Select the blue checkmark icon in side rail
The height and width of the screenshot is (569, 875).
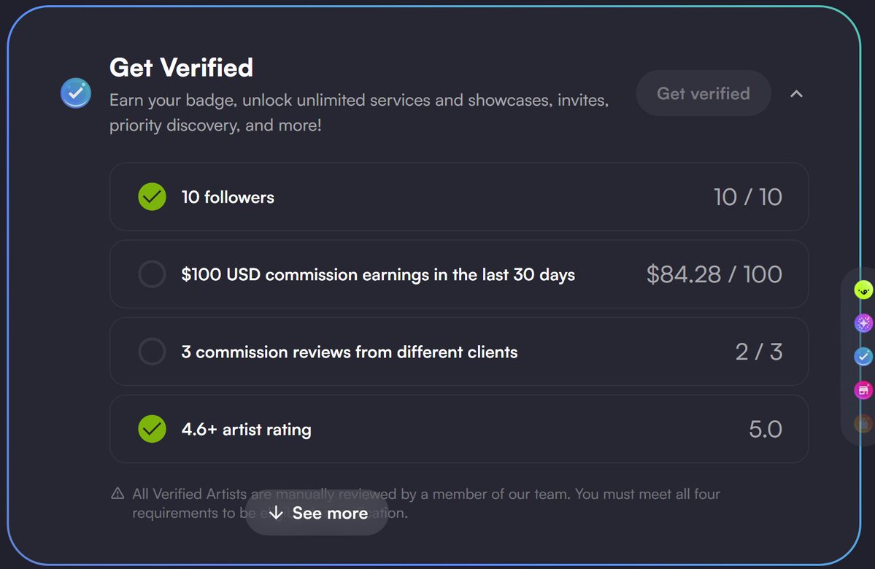(863, 357)
